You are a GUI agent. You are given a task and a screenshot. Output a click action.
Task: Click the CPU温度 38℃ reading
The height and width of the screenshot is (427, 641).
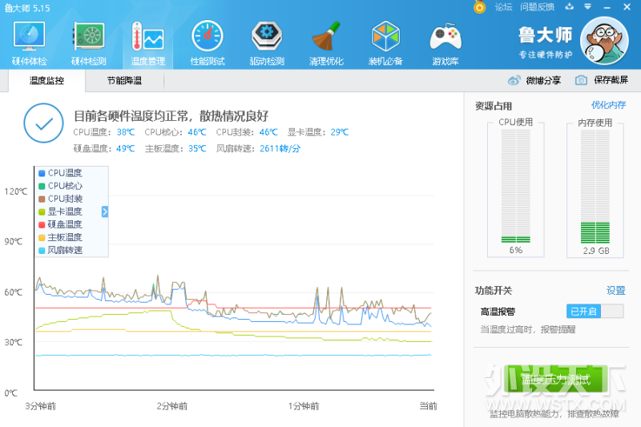(x=104, y=132)
